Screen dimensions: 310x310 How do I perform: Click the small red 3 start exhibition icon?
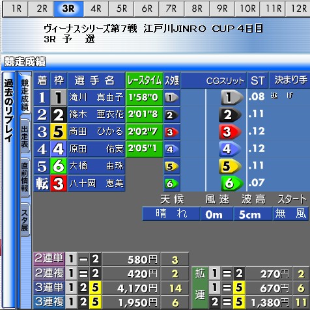pyautogui.click(x=172, y=132)
